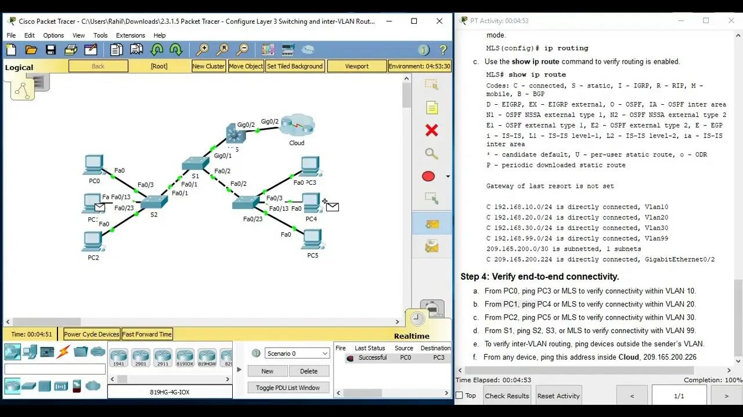Pick the 2911 router device

point(163,357)
